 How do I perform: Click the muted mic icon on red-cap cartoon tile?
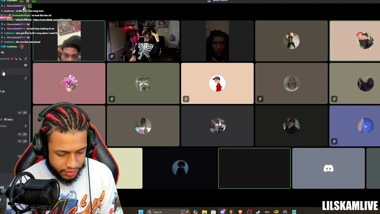[186, 99]
